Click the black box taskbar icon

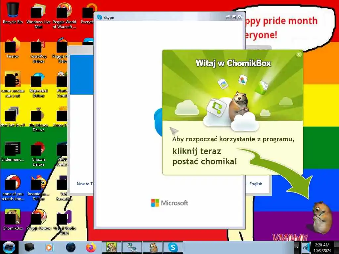click(29, 247)
